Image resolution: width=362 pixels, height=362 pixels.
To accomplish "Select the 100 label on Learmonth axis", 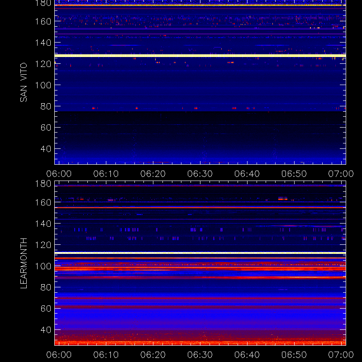I will coord(43,266).
